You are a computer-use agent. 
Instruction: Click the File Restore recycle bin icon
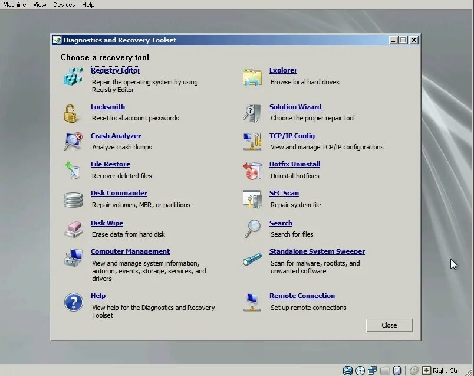(x=73, y=170)
